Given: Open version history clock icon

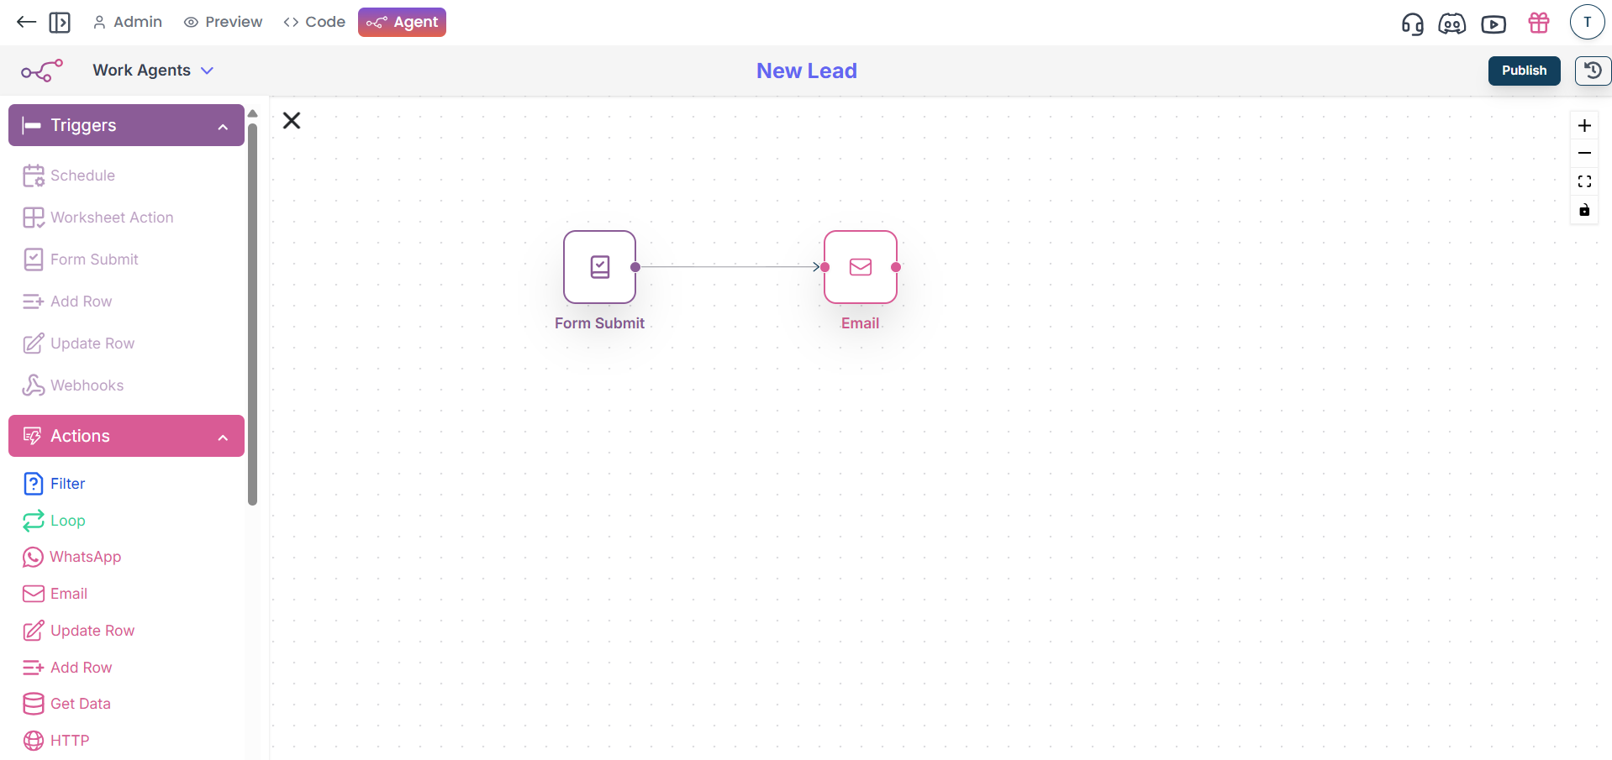Looking at the screenshot, I should click(x=1592, y=71).
